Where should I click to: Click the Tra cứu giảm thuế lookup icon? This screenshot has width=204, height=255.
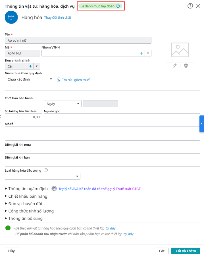(59, 80)
